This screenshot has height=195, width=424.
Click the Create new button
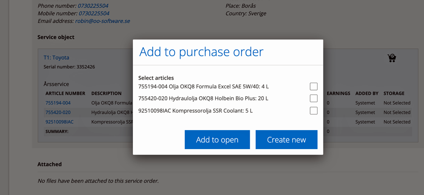coord(287,140)
